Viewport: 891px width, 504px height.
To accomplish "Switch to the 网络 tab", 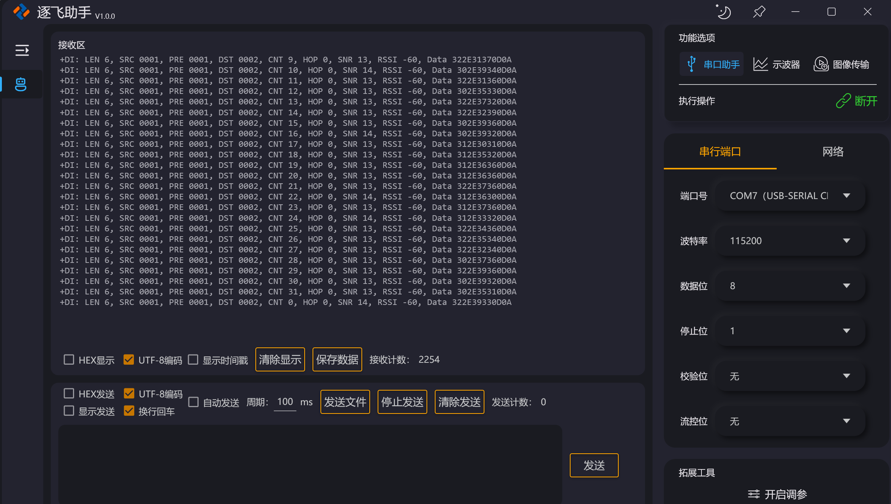I will pos(833,152).
